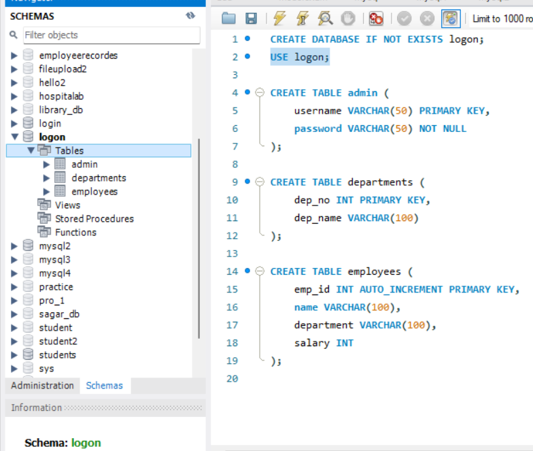Image resolution: width=533 pixels, height=451 pixels.
Task: Switch to the Administration tab
Action: (x=42, y=385)
